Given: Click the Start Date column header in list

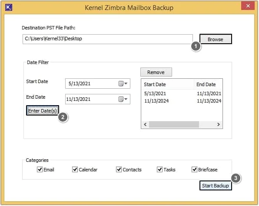Looking at the screenshot, I should point(167,84).
